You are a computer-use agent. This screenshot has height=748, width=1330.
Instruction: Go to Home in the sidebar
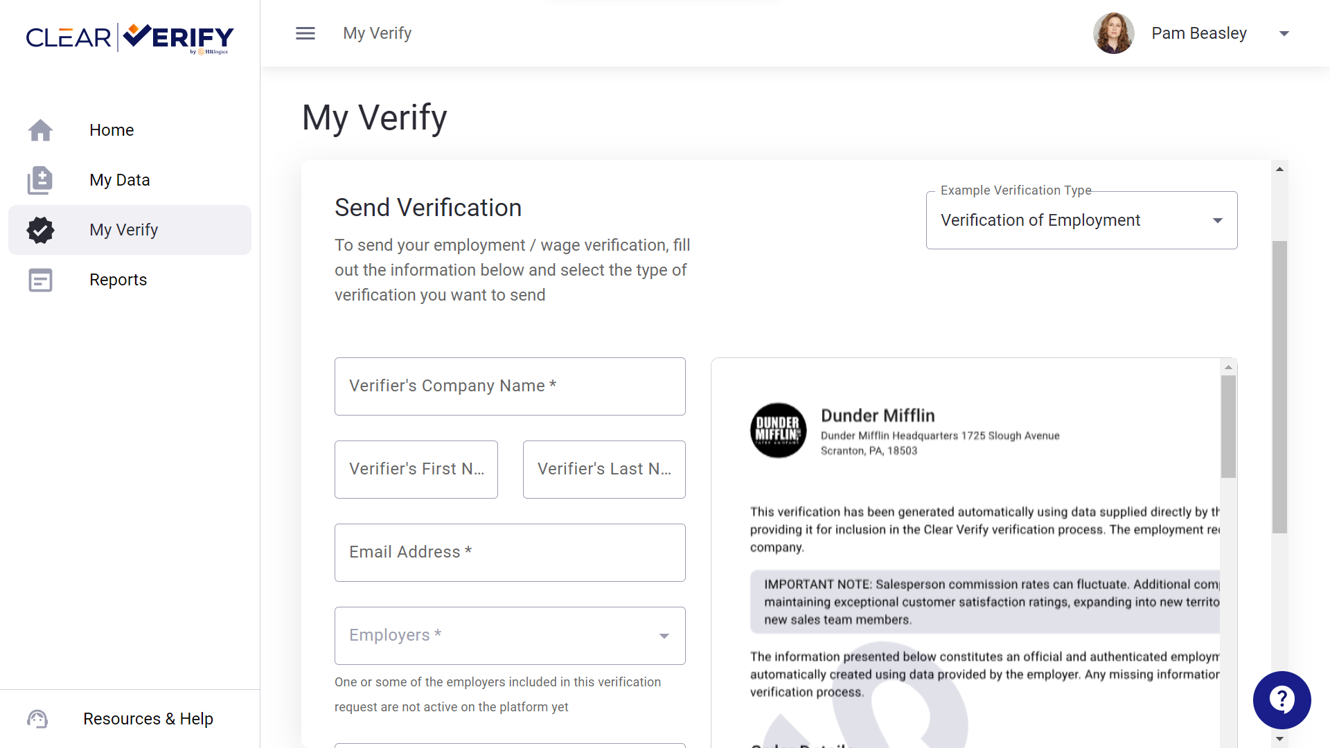[x=130, y=130]
